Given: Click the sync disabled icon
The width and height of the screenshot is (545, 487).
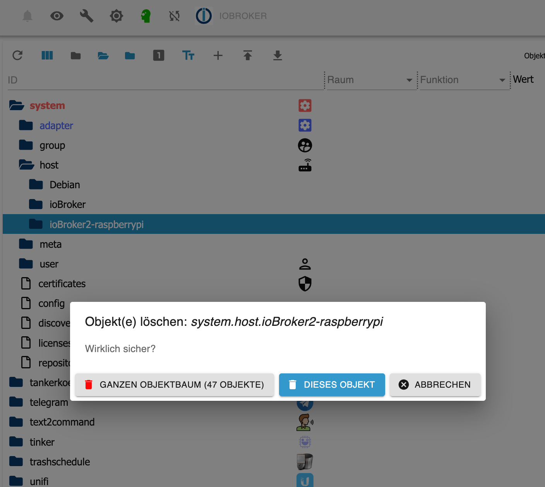Looking at the screenshot, I should pyautogui.click(x=175, y=16).
